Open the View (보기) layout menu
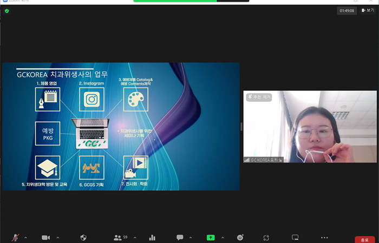The height and width of the screenshot is (243, 379). point(368,10)
